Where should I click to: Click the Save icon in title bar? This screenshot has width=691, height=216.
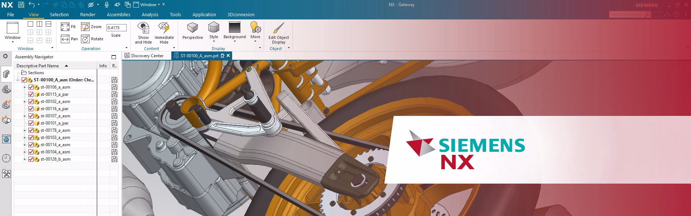coord(21,5)
